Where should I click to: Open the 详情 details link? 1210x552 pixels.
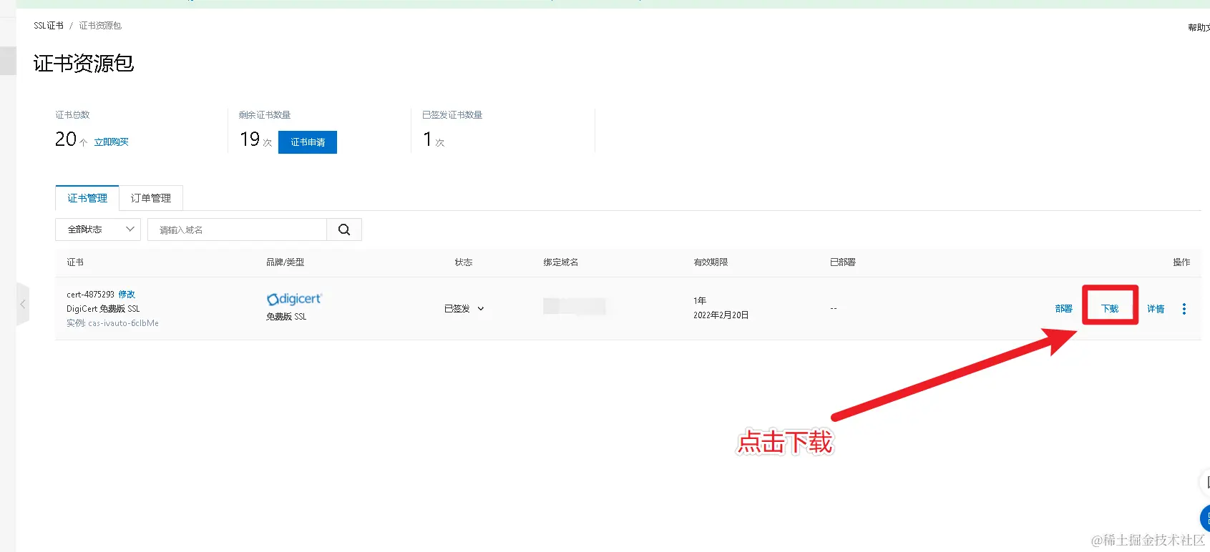(x=1156, y=309)
